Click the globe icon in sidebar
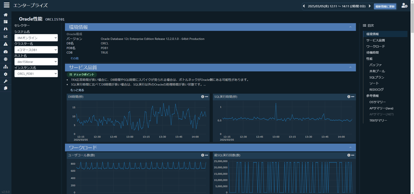This screenshot has width=414, height=194. pos(5,59)
